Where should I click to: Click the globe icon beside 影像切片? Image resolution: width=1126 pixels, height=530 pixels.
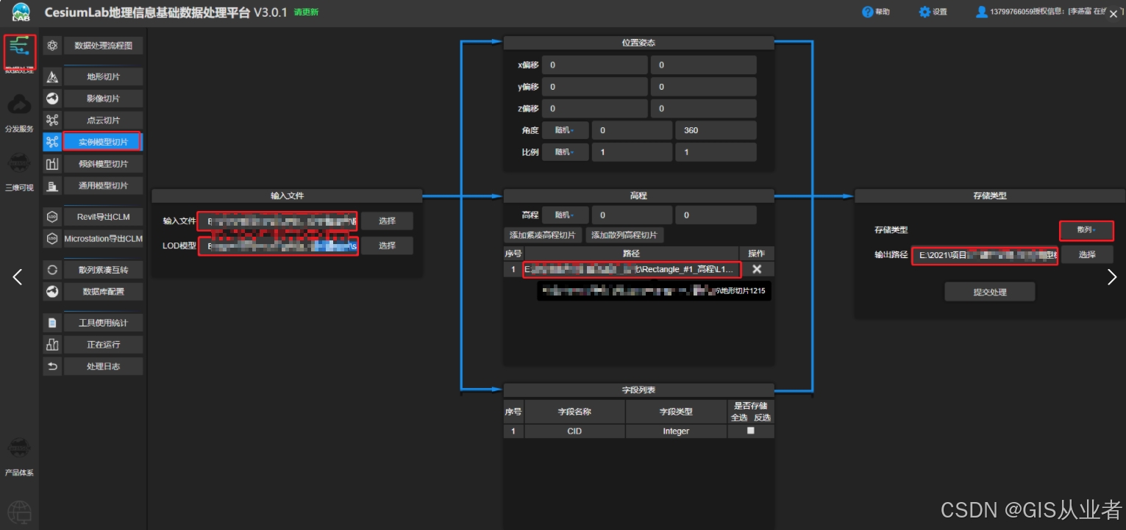(x=52, y=99)
